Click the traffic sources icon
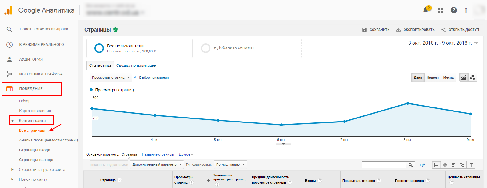Image resolution: width=487 pixels, height=188 pixels. pyautogui.click(x=10, y=74)
